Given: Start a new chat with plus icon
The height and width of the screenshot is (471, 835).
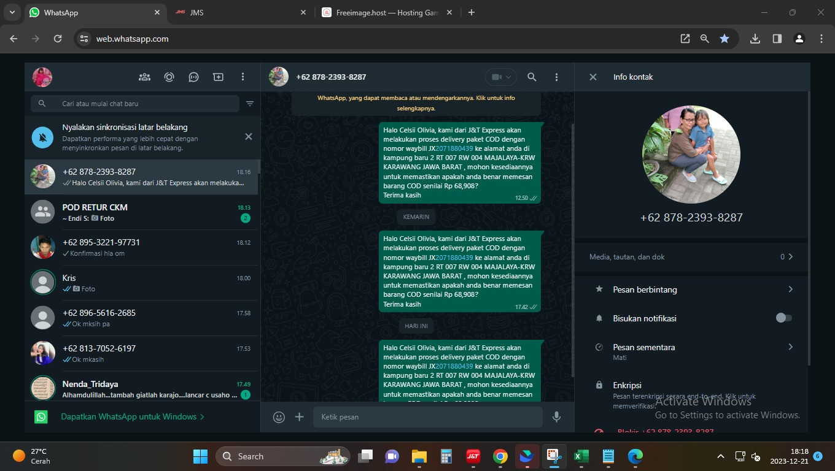Looking at the screenshot, I should (218, 77).
